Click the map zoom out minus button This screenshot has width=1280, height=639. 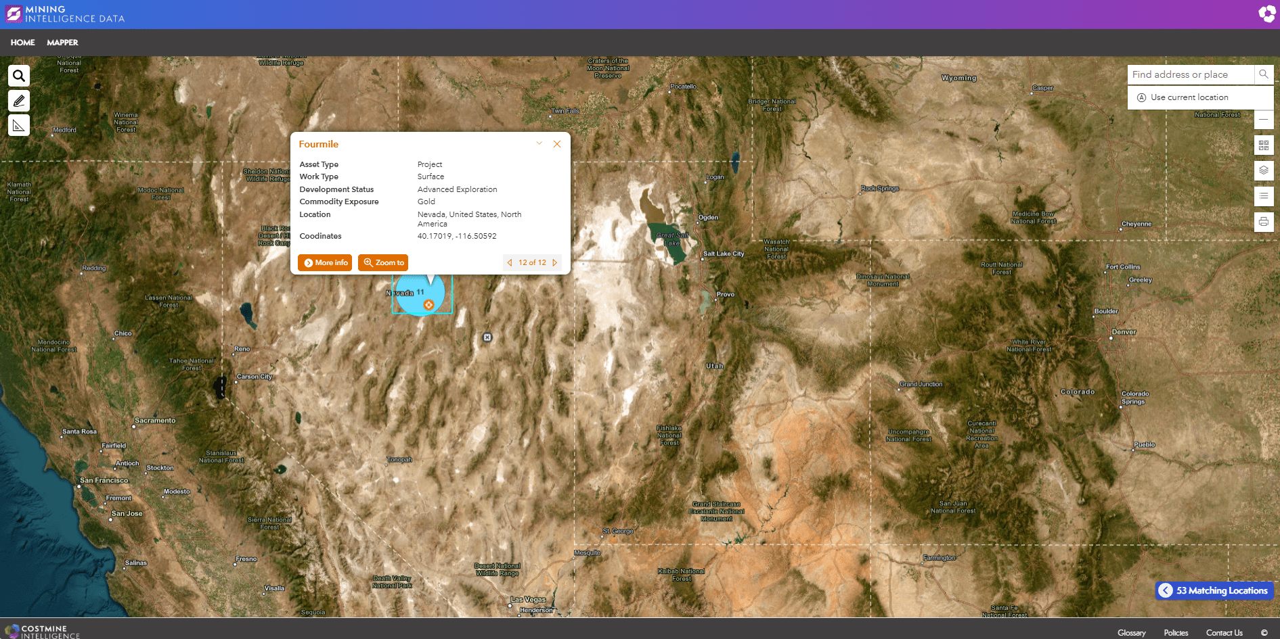(x=1264, y=120)
